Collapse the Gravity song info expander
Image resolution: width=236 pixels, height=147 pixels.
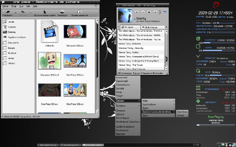point(135,19)
